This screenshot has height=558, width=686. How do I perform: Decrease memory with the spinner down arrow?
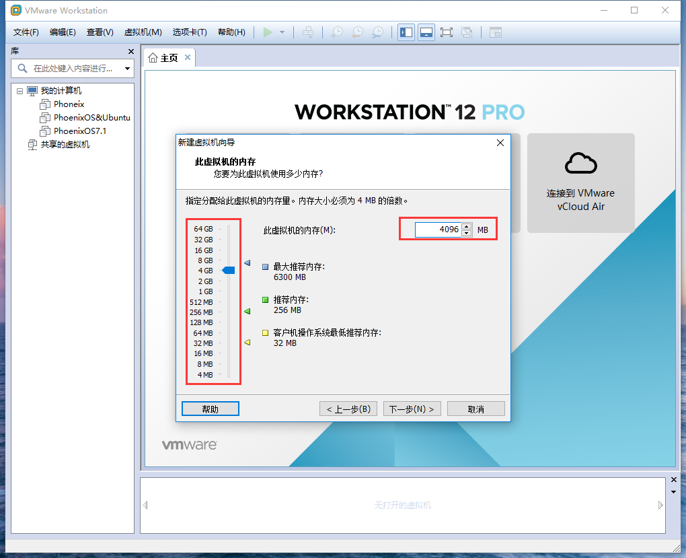[x=467, y=233]
